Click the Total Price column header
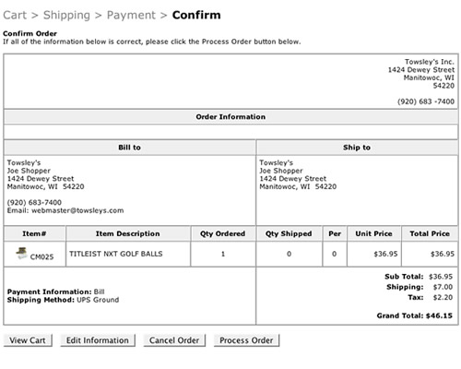The height and width of the screenshot is (369, 461). coord(430,233)
